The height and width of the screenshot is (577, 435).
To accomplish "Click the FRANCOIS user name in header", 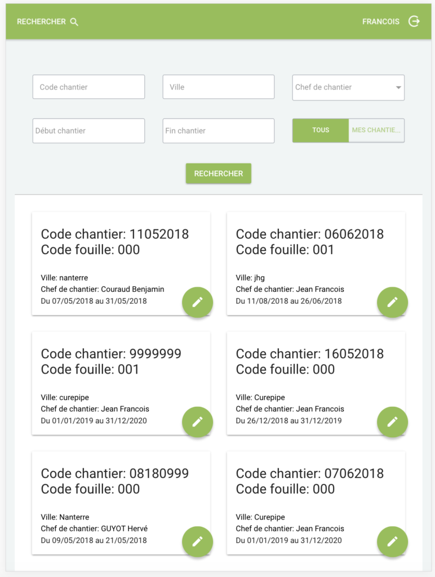I will (x=380, y=22).
